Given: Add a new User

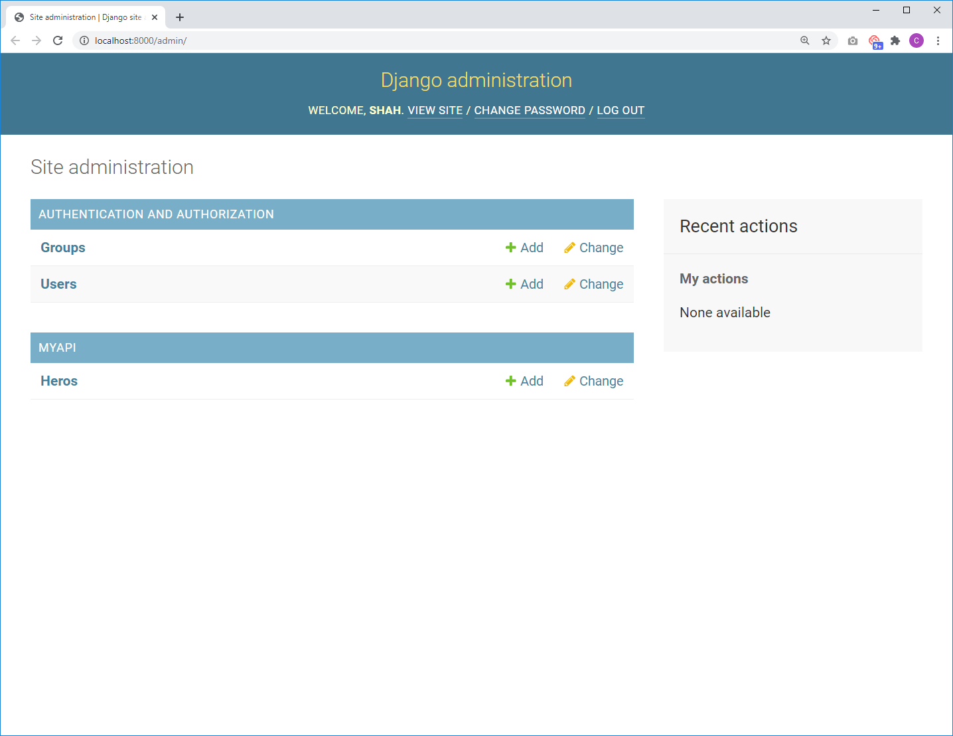Looking at the screenshot, I should coord(524,284).
